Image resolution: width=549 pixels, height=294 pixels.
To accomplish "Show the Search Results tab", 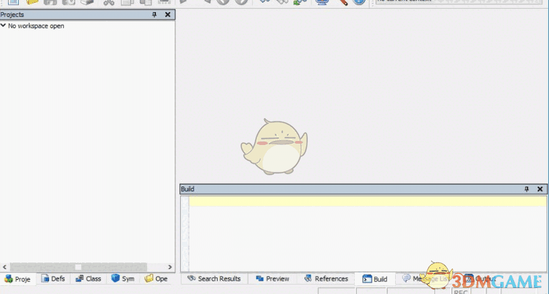I will (214, 279).
